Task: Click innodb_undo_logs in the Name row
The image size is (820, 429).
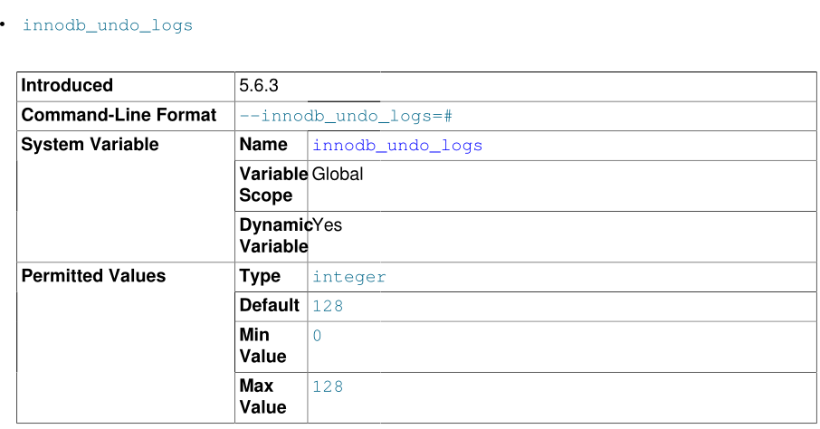Action: coord(397,146)
